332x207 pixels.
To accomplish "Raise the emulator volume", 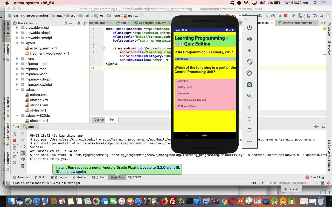I will click(250, 39).
